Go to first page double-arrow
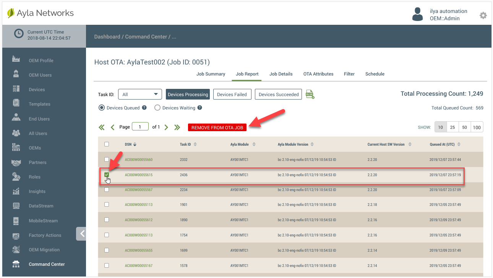Viewport: 493px width, 278px height. pyautogui.click(x=102, y=127)
